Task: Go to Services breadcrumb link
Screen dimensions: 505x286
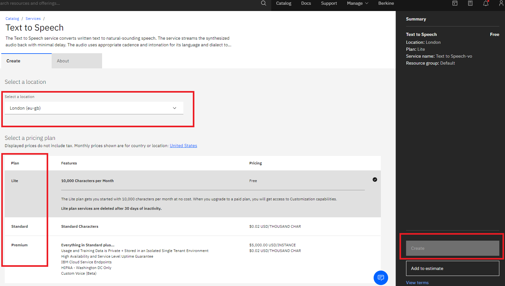Action: tap(33, 19)
